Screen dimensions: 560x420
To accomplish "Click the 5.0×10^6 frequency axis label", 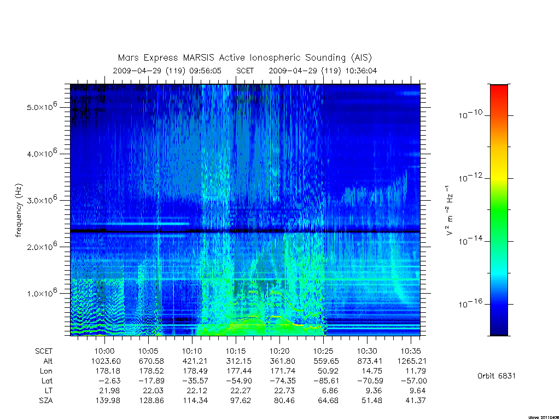I will 42,107.
